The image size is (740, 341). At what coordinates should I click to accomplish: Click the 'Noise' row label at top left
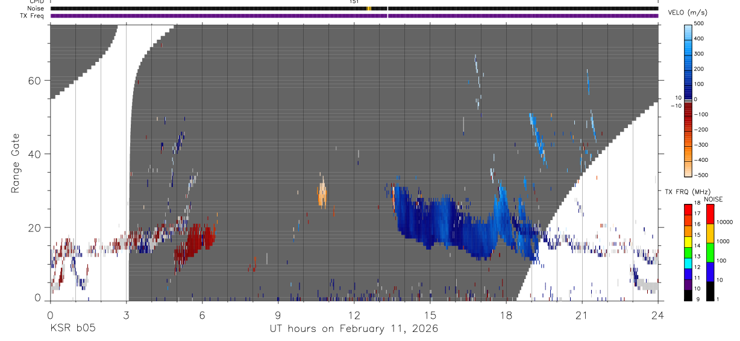[36, 8]
